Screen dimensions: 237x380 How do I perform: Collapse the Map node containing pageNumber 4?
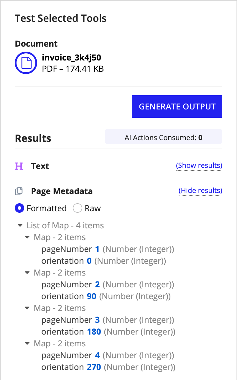pos(27,344)
